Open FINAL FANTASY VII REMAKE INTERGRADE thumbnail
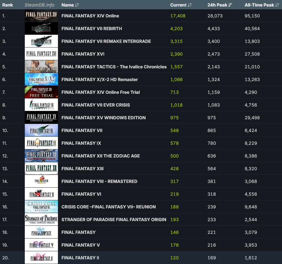 coord(41,41)
